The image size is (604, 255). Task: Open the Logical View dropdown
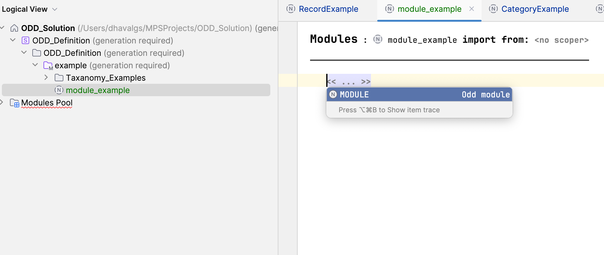click(55, 9)
